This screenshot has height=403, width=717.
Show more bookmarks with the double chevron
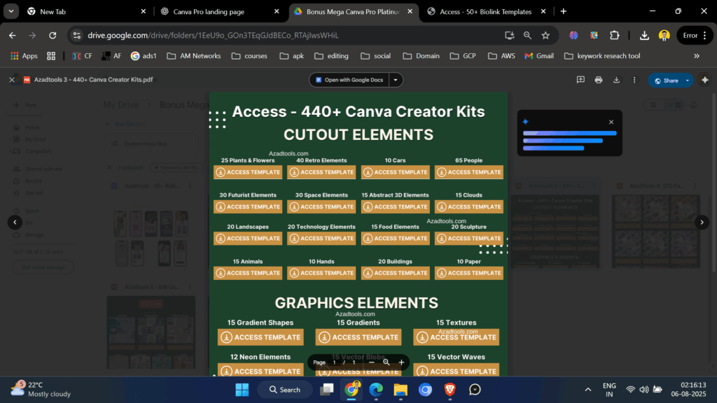coord(697,56)
